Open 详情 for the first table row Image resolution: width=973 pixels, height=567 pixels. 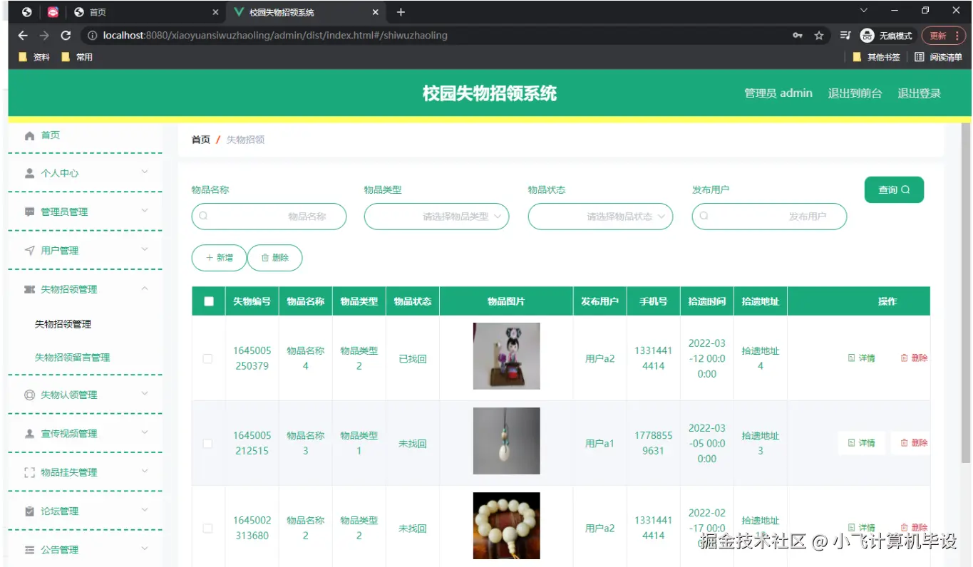coord(861,358)
